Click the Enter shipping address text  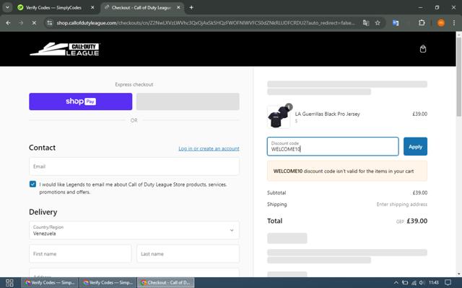tap(402, 204)
